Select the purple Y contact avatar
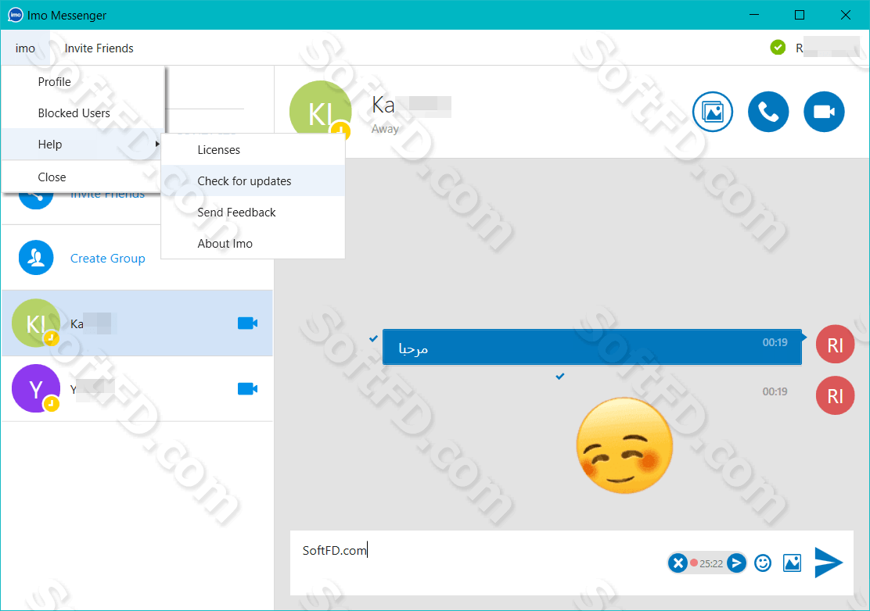This screenshot has width=870, height=611. click(x=36, y=388)
